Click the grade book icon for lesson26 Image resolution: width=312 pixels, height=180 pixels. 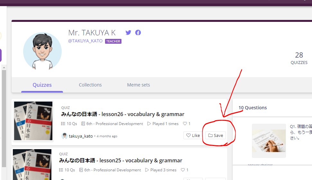[83, 124]
